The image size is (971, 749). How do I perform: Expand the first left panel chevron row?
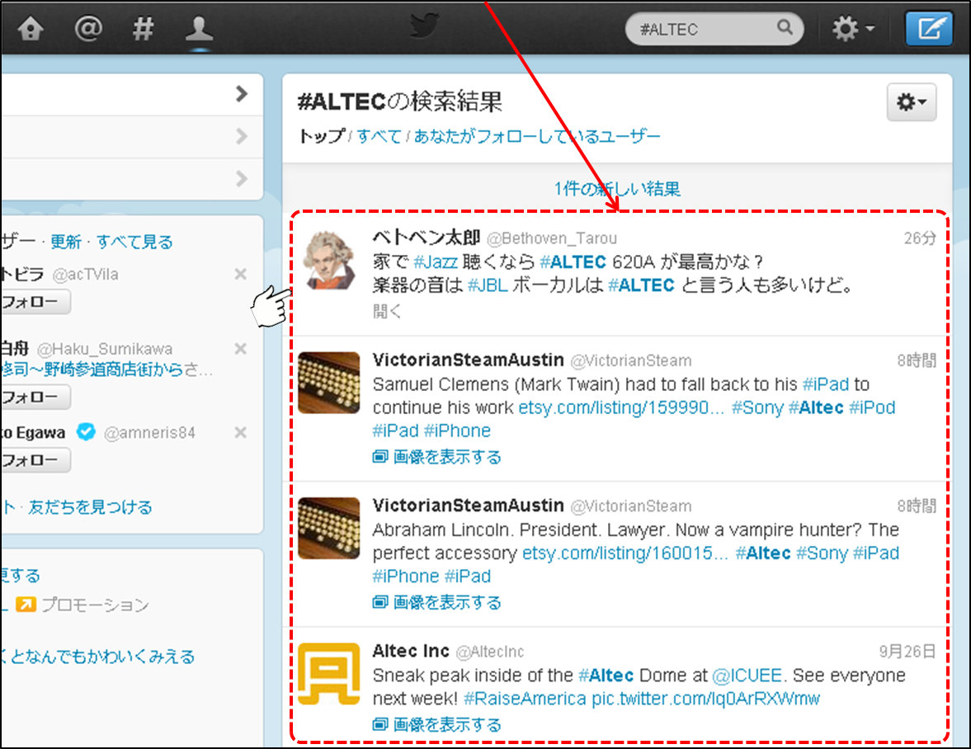241,94
